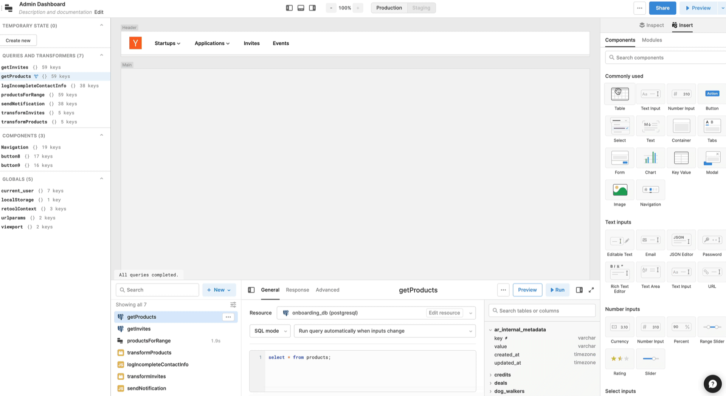Screen dimensions: 726x396
Task: Focus the Search tables or columns field
Action: 542,311
